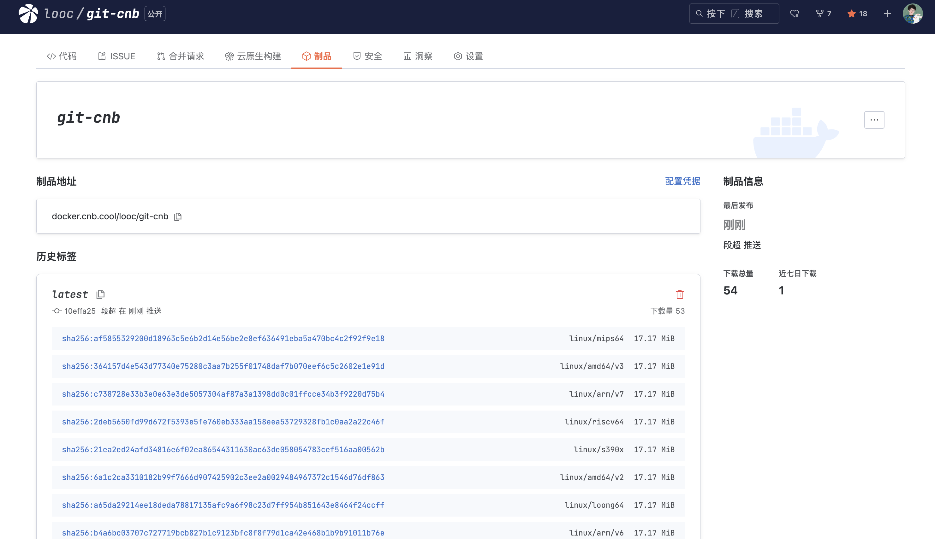Open 配置凭据 to configure credentials
This screenshot has width=935, height=539.
682,181
